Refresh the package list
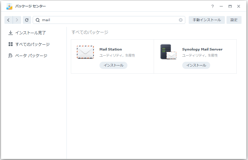The height and width of the screenshot is (160, 248). [27, 20]
